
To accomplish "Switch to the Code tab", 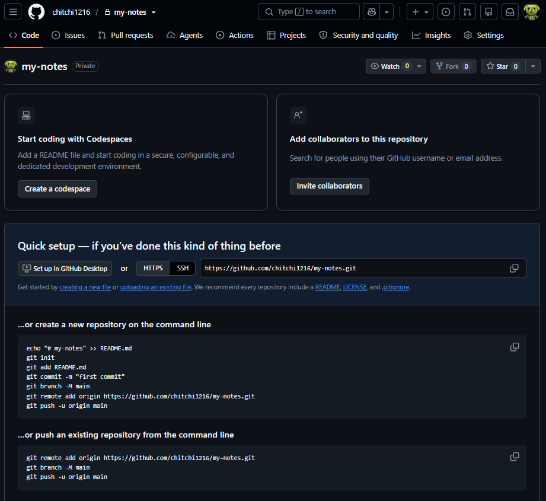I will [x=24, y=35].
